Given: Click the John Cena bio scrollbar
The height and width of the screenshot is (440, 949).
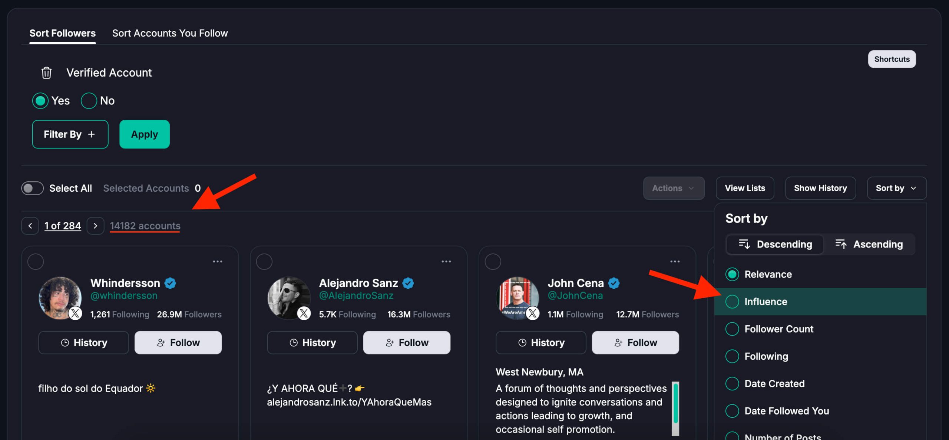Looking at the screenshot, I should coord(675,403).
